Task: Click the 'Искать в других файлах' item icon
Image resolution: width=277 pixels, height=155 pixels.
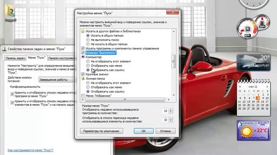Action: click(83, 31)
